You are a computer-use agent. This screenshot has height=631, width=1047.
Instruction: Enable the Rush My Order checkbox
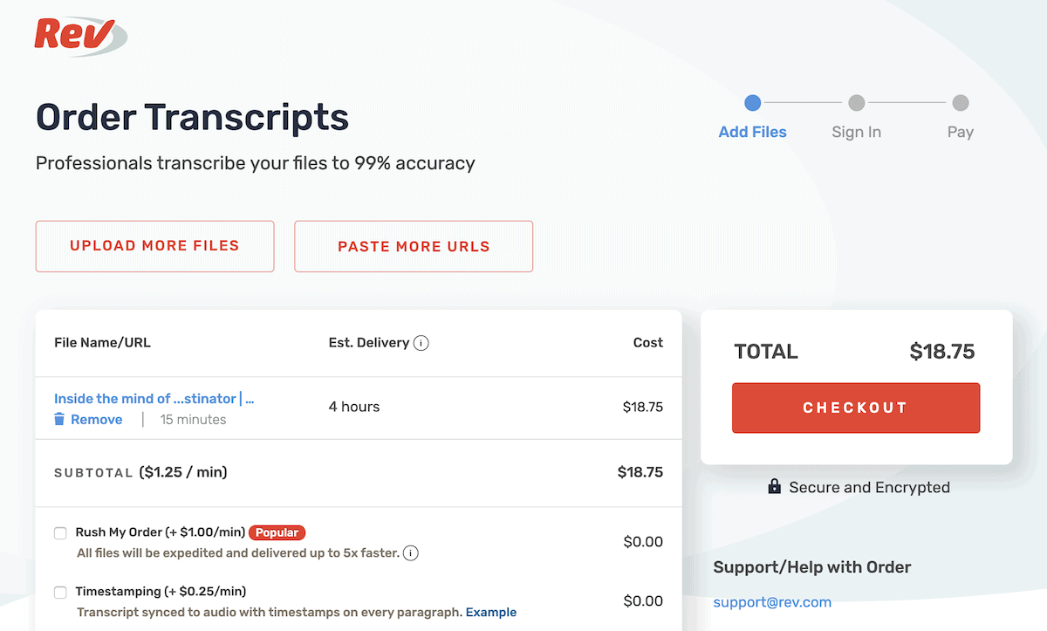pos(60,533)
